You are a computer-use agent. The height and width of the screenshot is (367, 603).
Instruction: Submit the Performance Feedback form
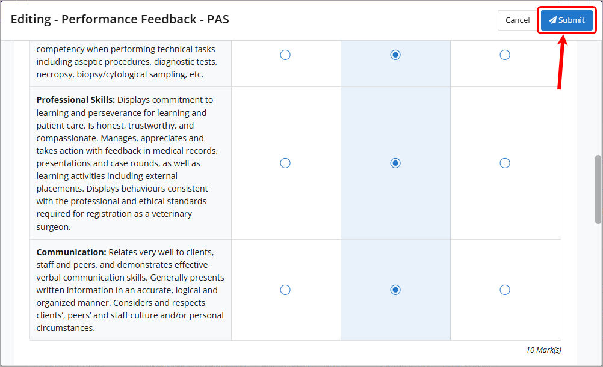tap(566, 20)
